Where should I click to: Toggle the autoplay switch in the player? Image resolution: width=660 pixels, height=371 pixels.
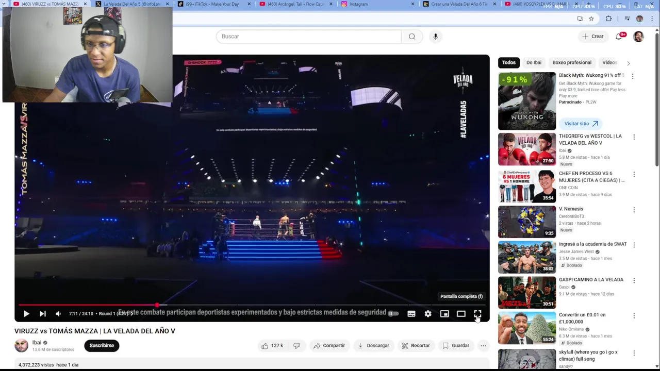(x=393, y=313)
